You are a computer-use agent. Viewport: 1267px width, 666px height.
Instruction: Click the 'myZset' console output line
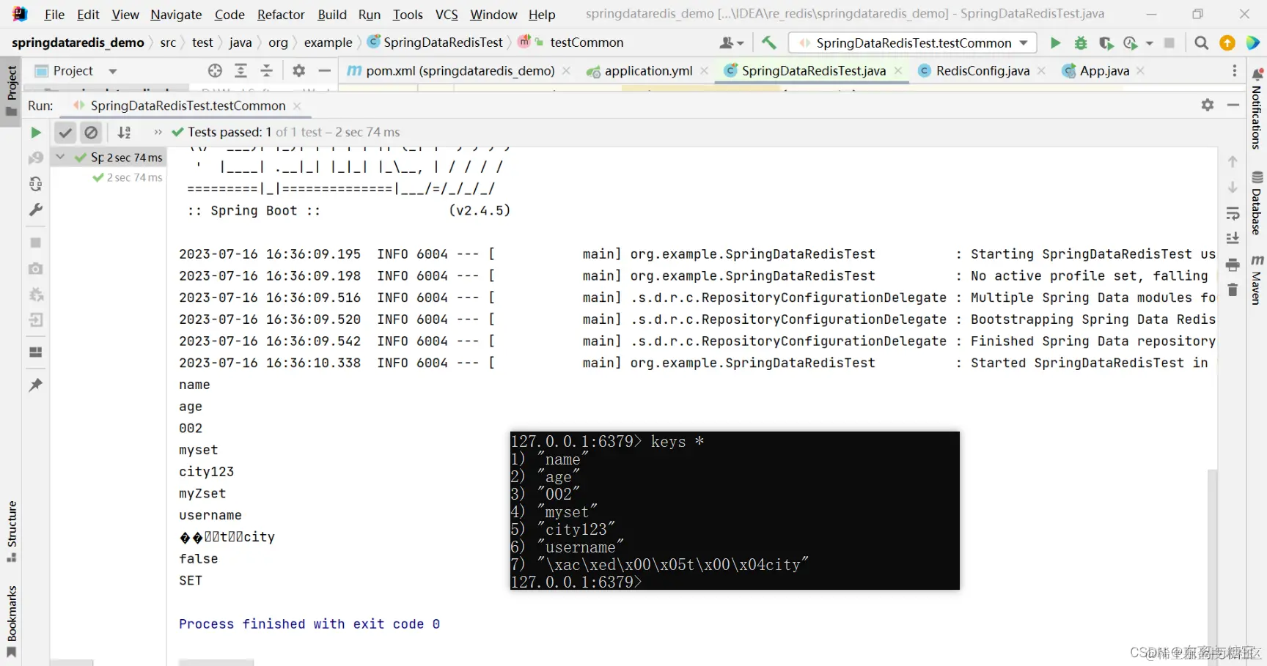(x=202, y=494)
